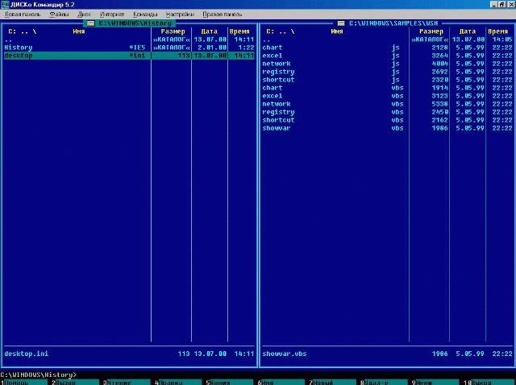Open the Левая панель menu
Viewport: 516px width, 385px height.
coord(23,14)
